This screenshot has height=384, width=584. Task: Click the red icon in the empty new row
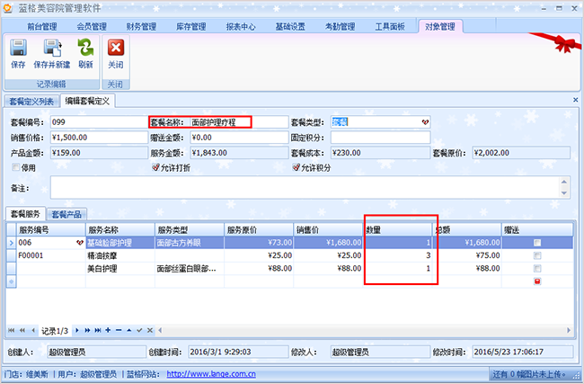(537, 281)
